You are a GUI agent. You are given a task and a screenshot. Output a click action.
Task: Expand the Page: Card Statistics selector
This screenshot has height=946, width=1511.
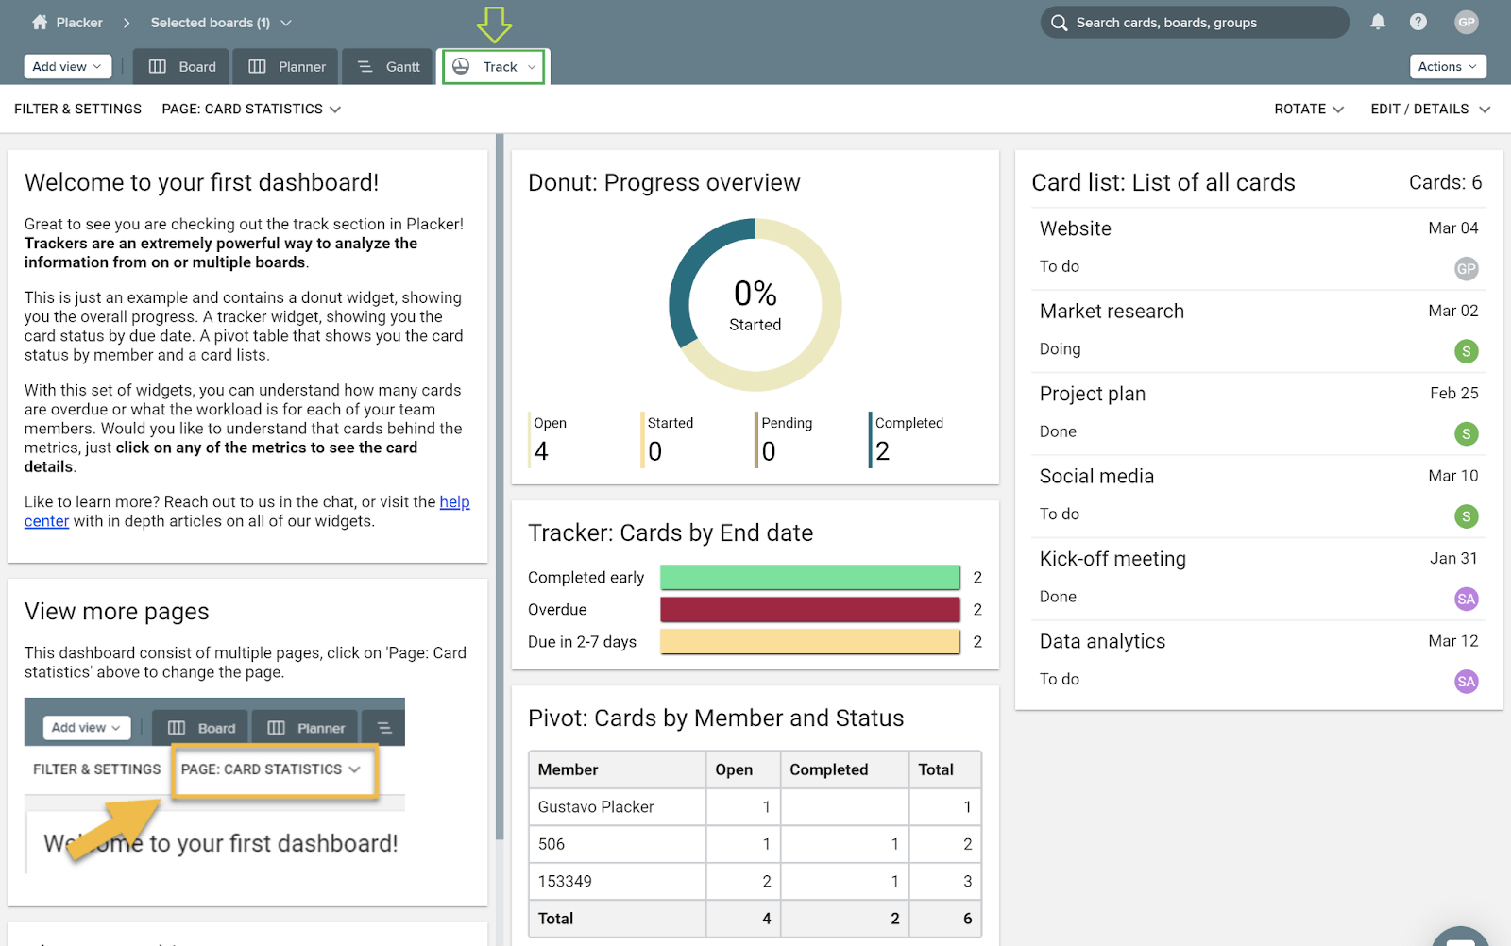(251, 110)
